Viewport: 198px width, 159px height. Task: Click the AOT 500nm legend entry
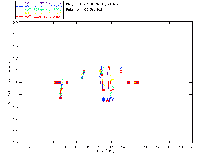click(x=39, y=6)
